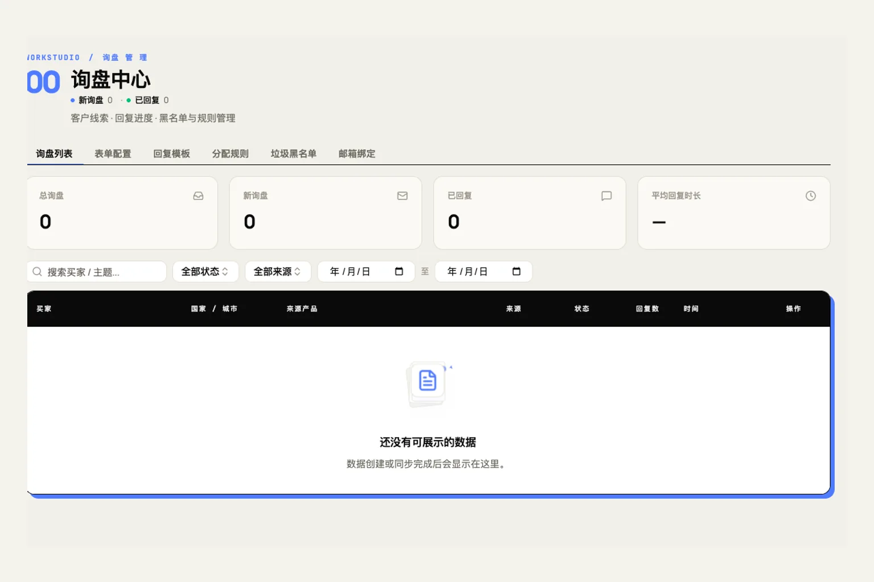Open the 邮箱绑定 tab
This screenshot has width=874, height=582.
pos(357,154)
